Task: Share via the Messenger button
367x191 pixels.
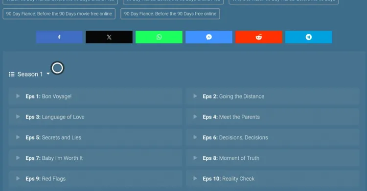Action: point(209,37)
